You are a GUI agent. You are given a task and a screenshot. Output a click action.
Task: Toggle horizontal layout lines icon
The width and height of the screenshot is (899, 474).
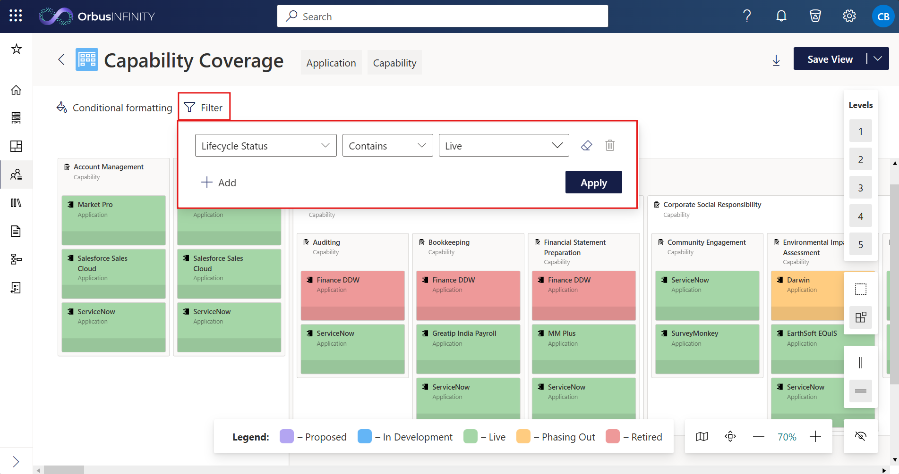tap(861, 391)
